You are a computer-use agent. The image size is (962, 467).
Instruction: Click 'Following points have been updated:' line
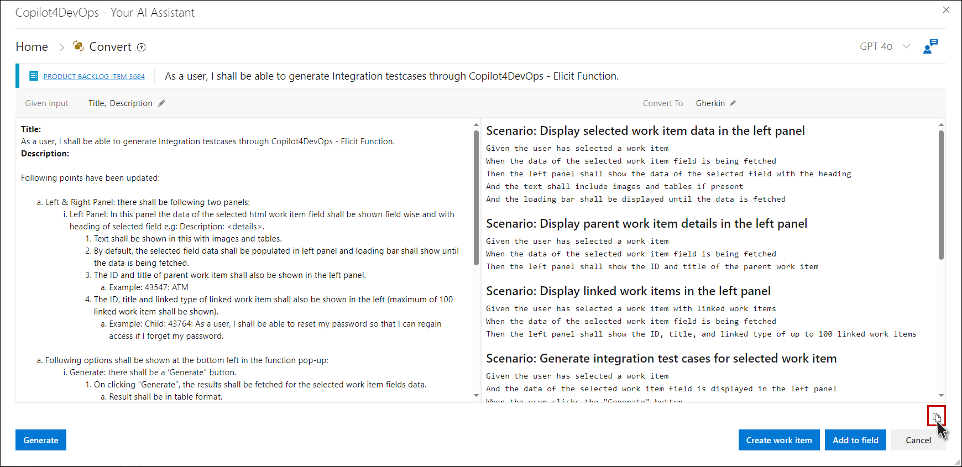coord(90,178)
